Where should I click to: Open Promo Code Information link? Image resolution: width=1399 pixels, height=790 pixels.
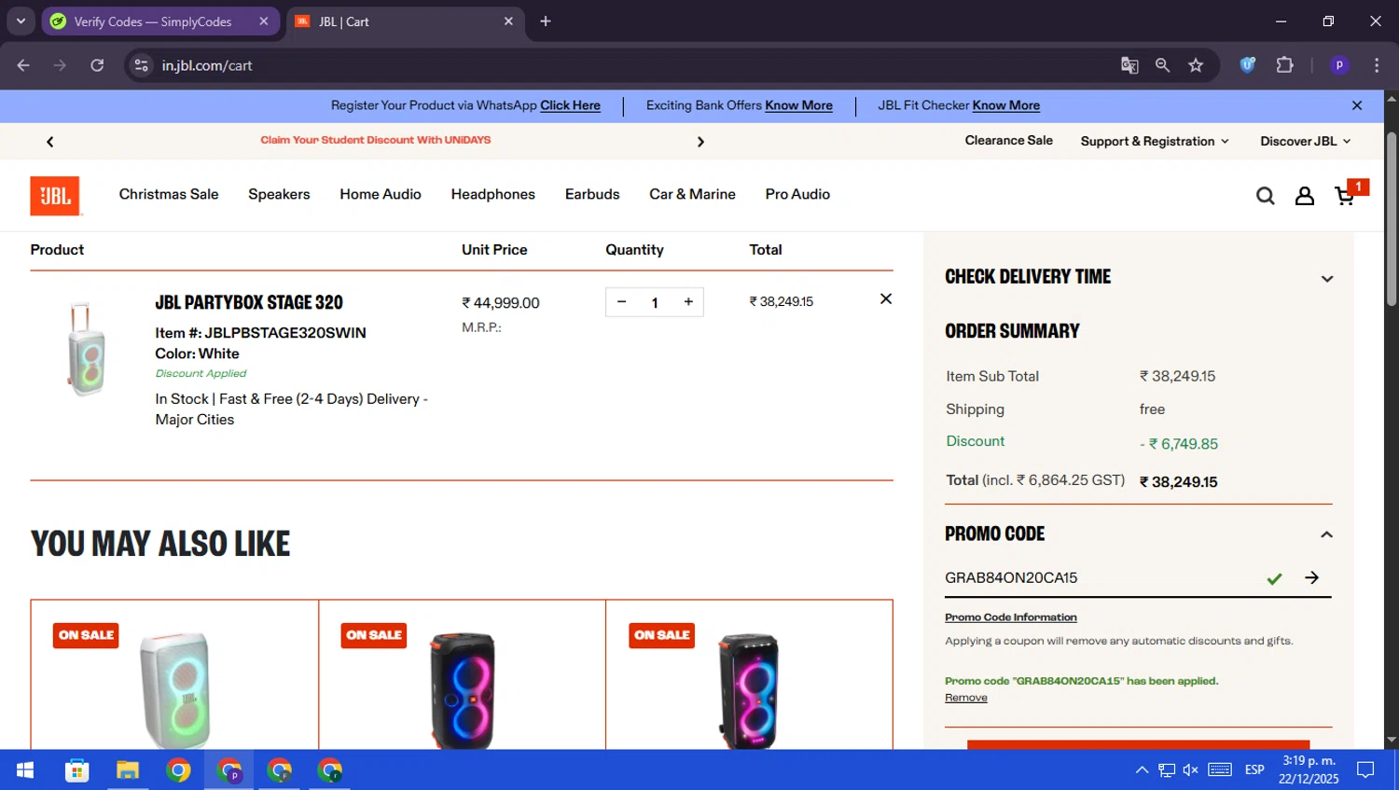pos(1010,617)
